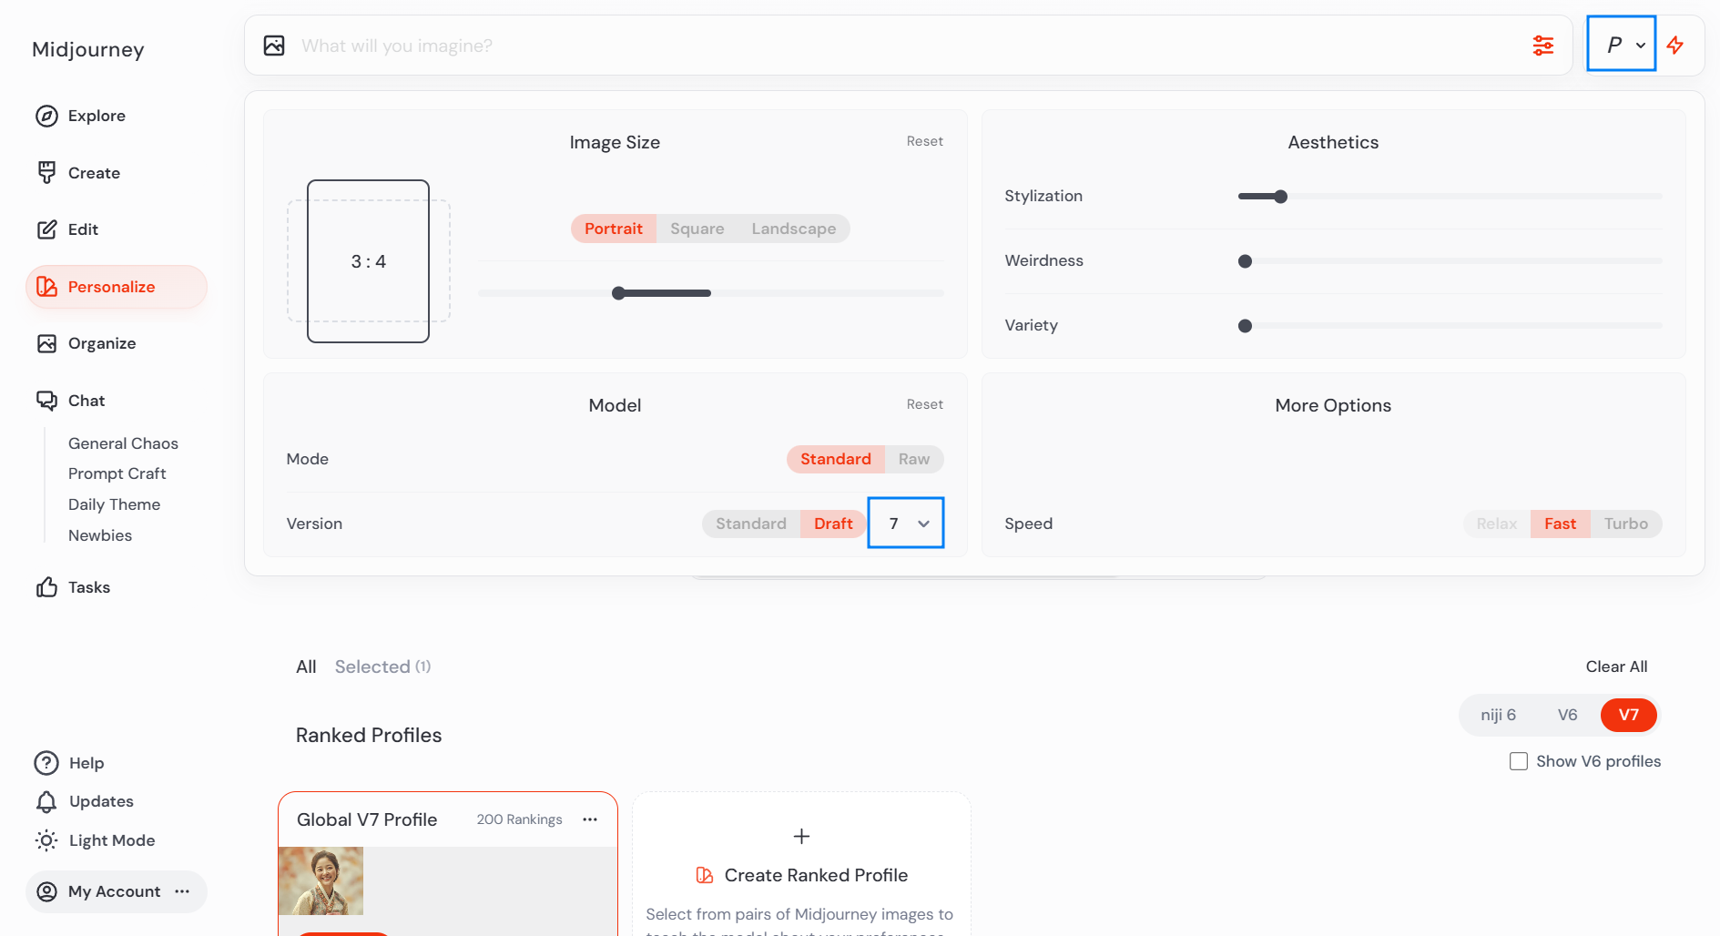Open General Chaos chat room
1720x936 pixels.
123,443
